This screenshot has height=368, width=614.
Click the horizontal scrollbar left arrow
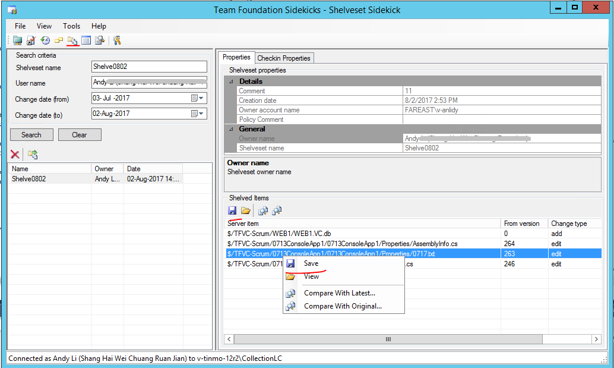[x=229, y=339]
